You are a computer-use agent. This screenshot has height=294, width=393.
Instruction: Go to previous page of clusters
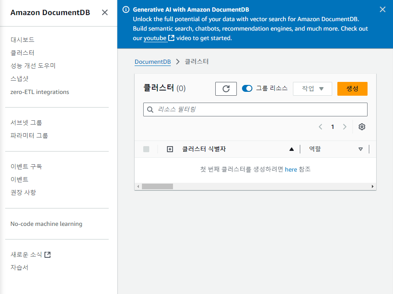click(321, 127)
